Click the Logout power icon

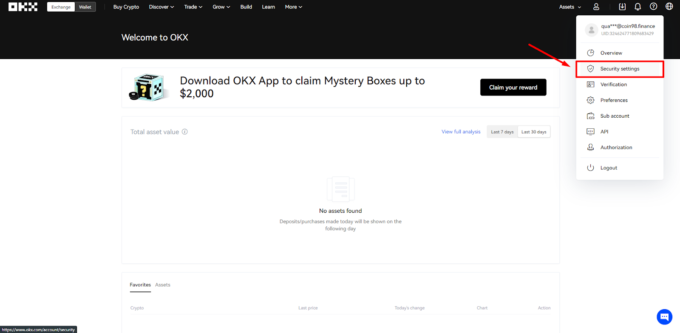(590, 168)
